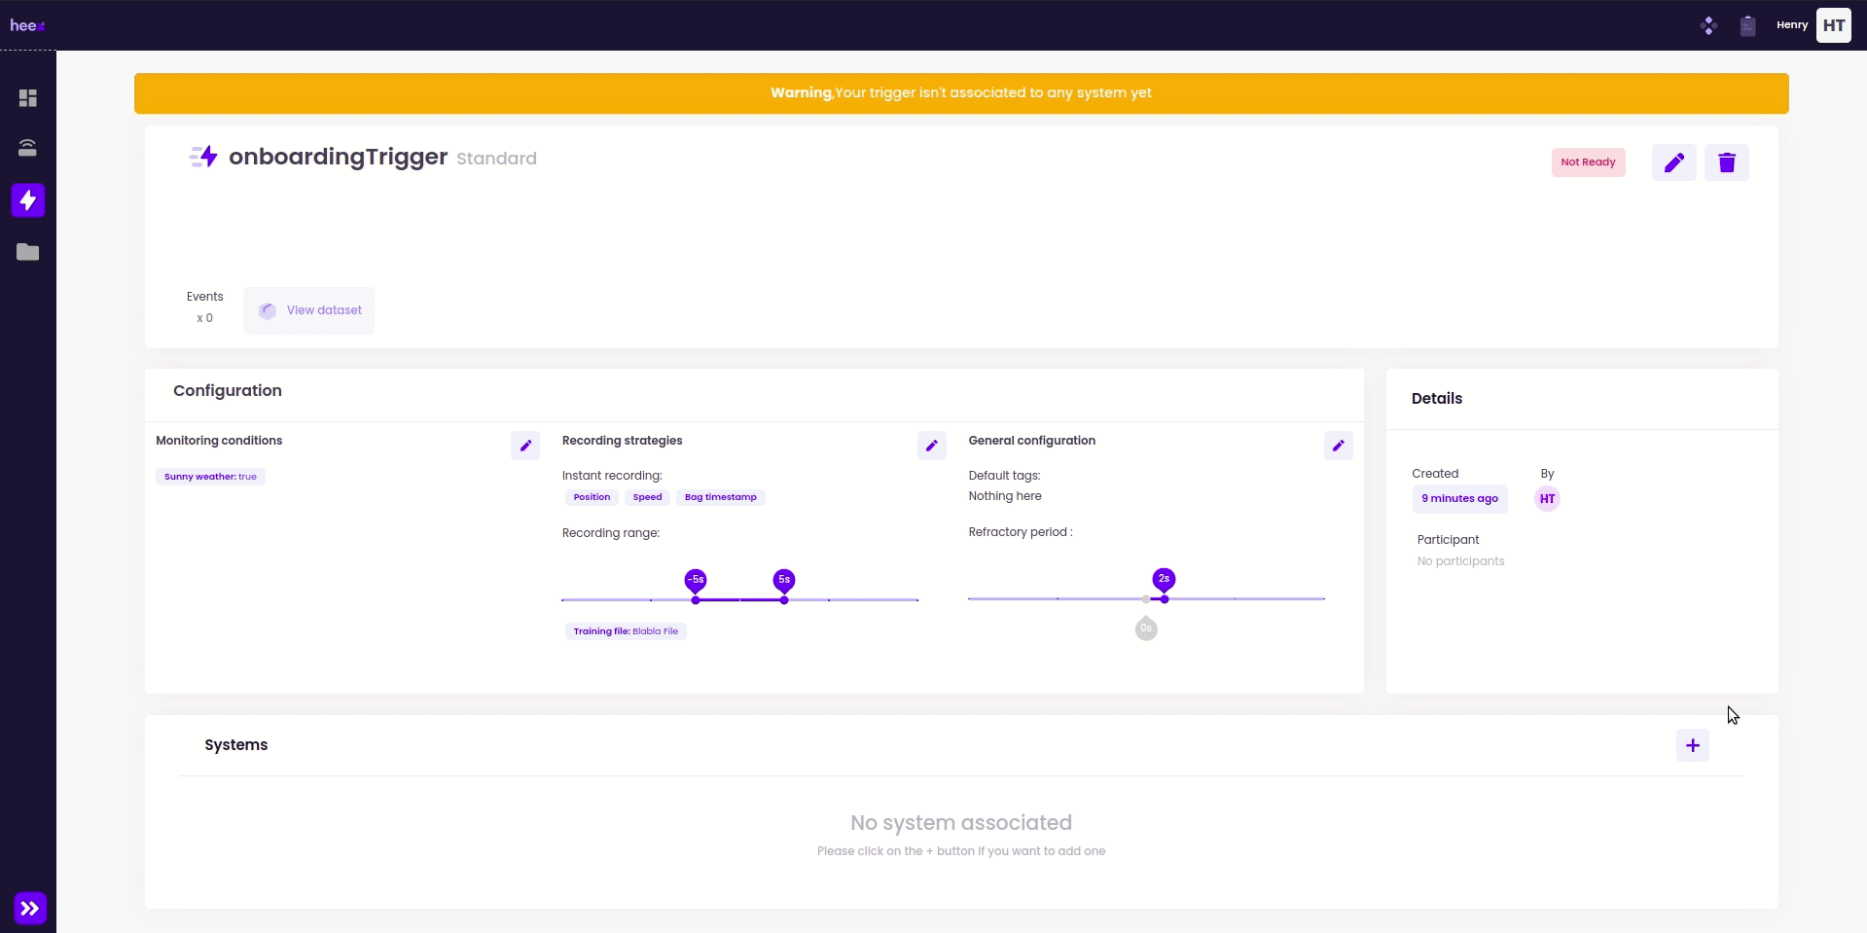This screenshot has width=1867, height=933.
Task: Open the HT user avatar menu
Action: pyautogui.click(x=1834, y=25)
